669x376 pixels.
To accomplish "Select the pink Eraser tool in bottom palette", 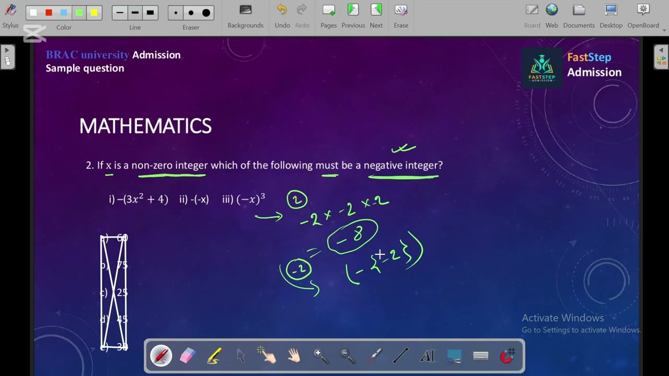I will (x=187, y=356).
